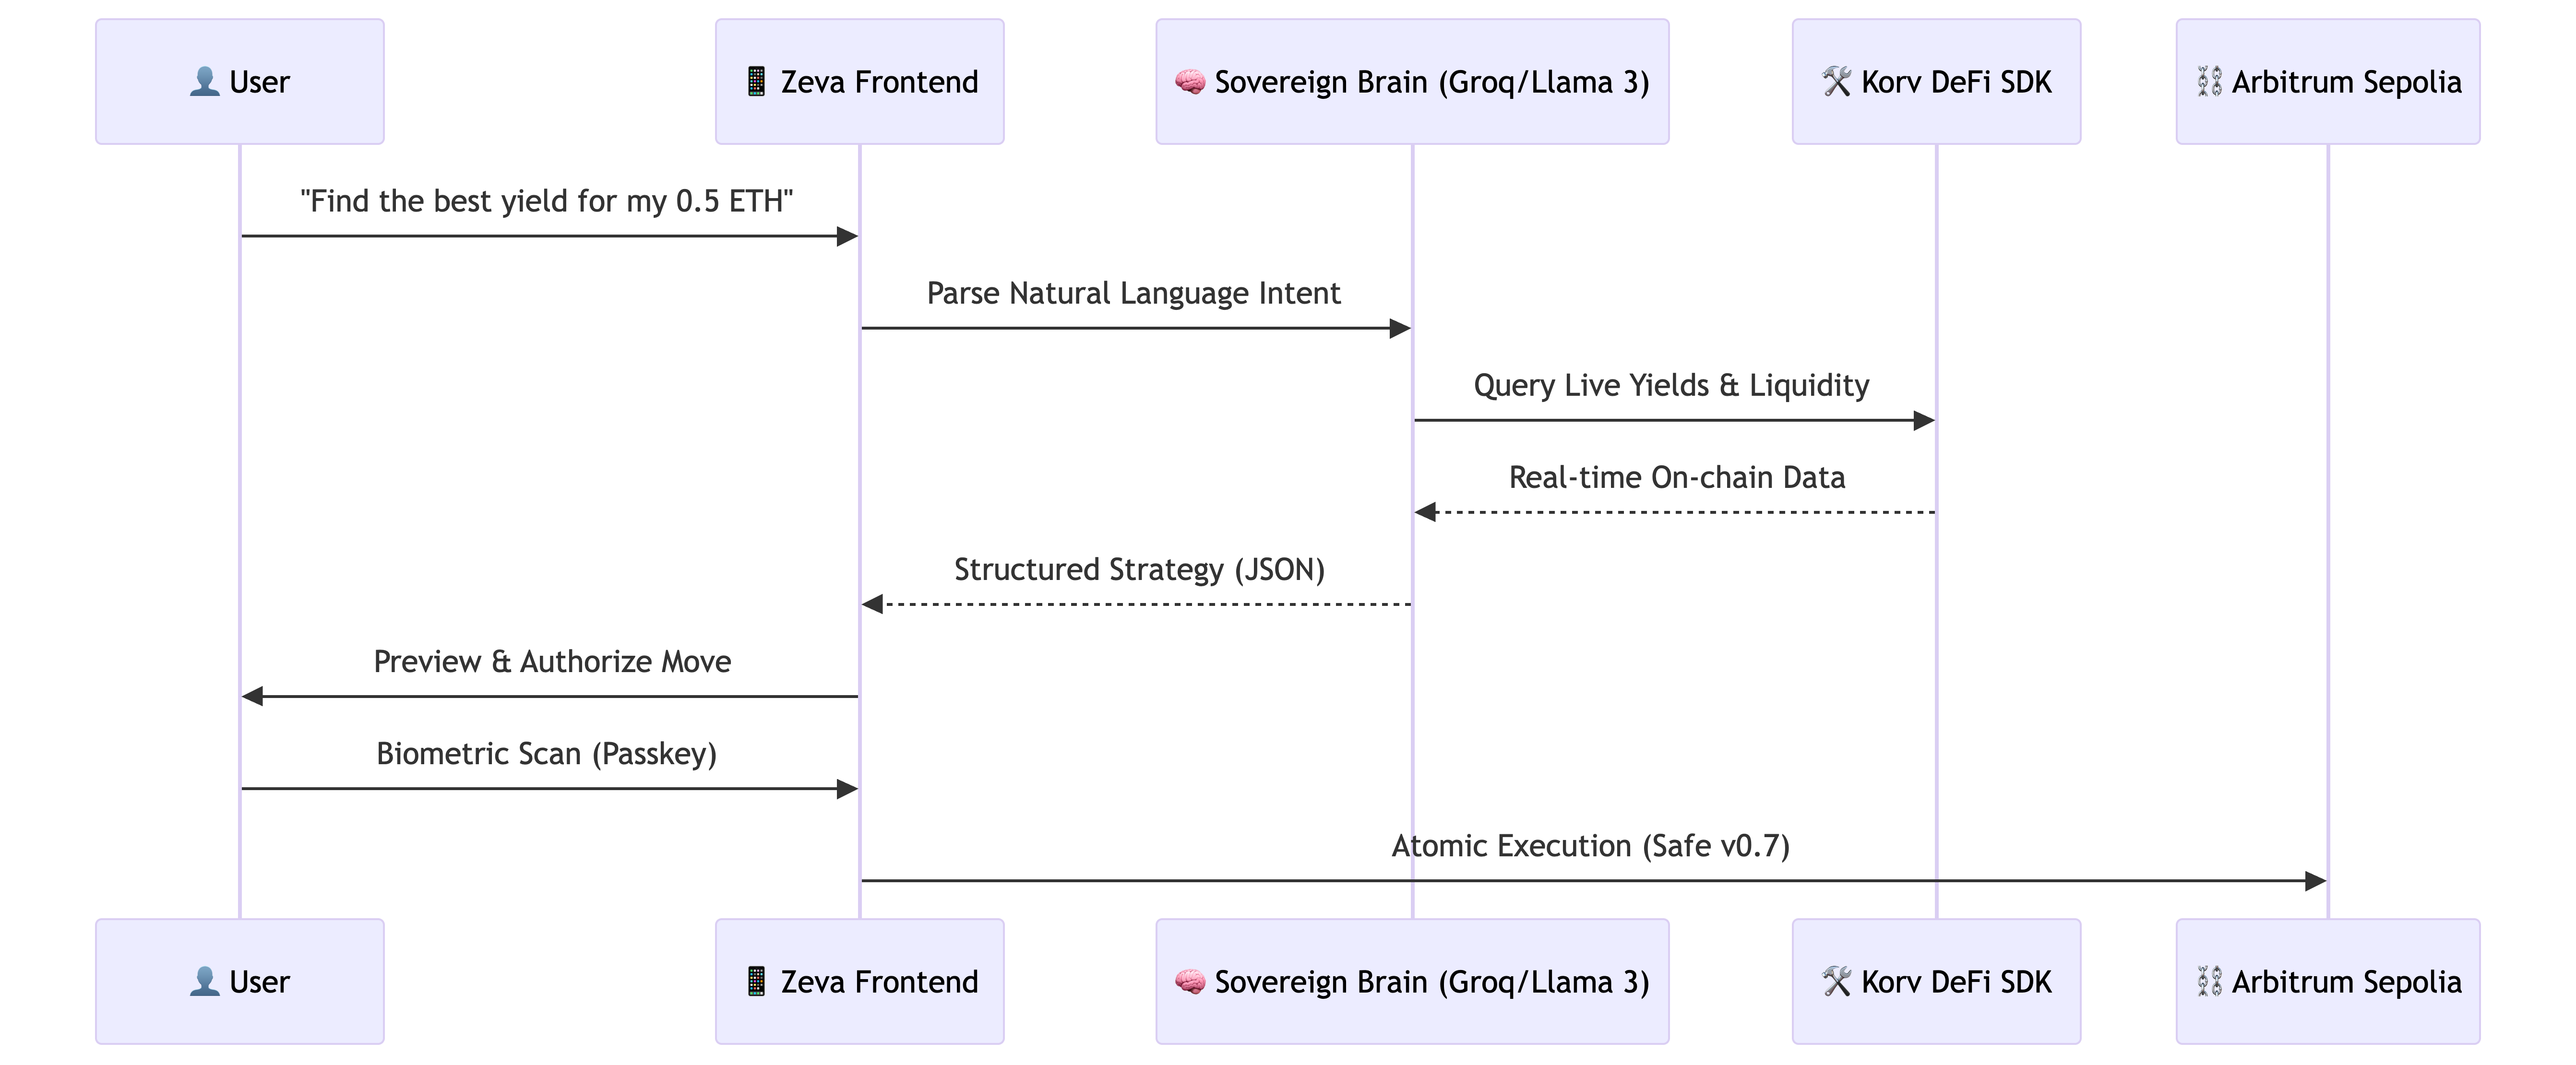
Task: Click the brain icon in bottom Sovereign Brain box
Action: [x=1189, y=981]
